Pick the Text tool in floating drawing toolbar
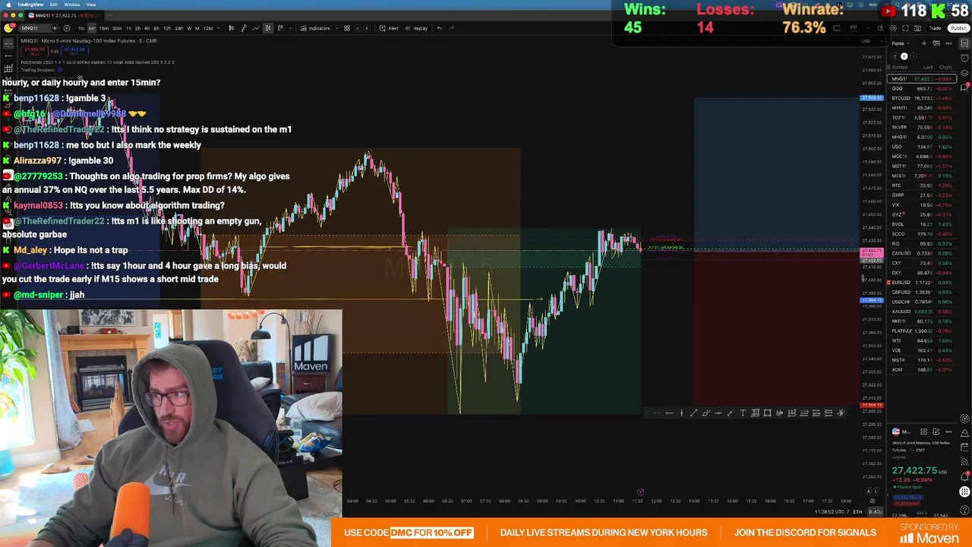The width and height of the screenshot is (972, 547). [743, 413]
